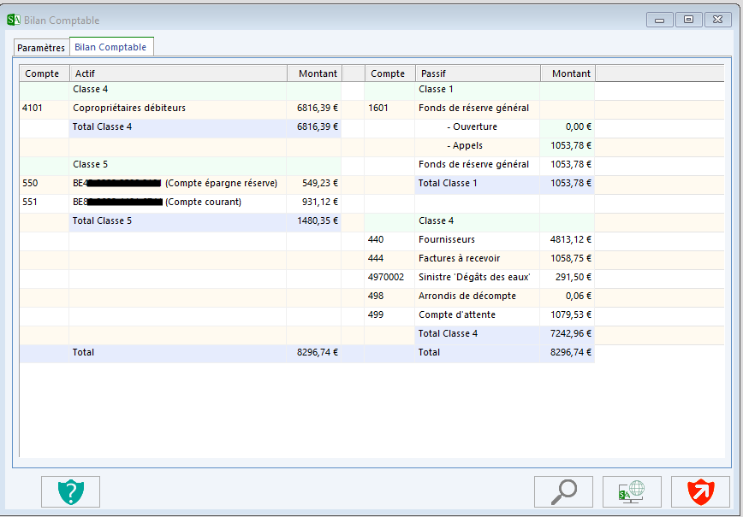Select the Total Classe 5 row label

pyautogui.click(x=103, y=220)
